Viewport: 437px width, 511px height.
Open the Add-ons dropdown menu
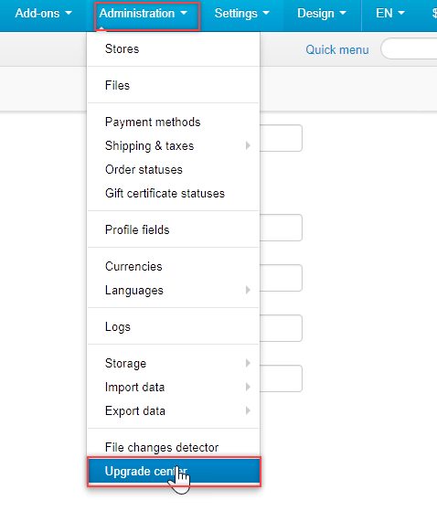tap(43, 14)
